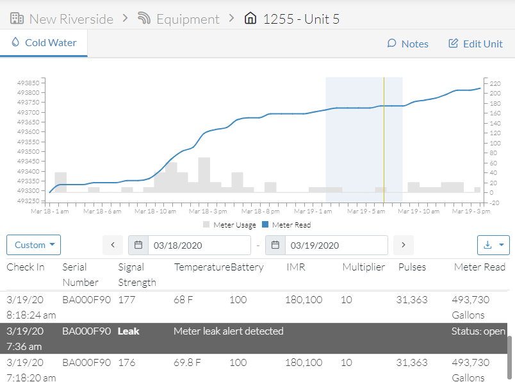This screenshot has width=515, height=382.
Task: Open the start date calendar icon
Action: pos(138,245)
